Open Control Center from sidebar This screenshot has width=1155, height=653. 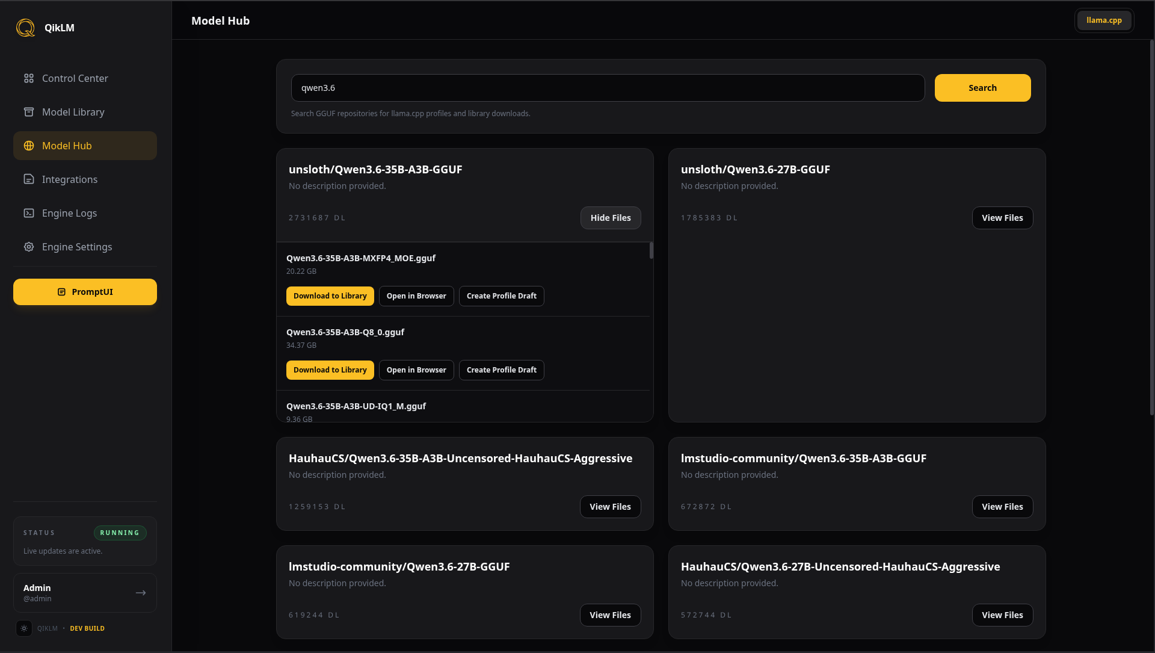coord(85,78)
